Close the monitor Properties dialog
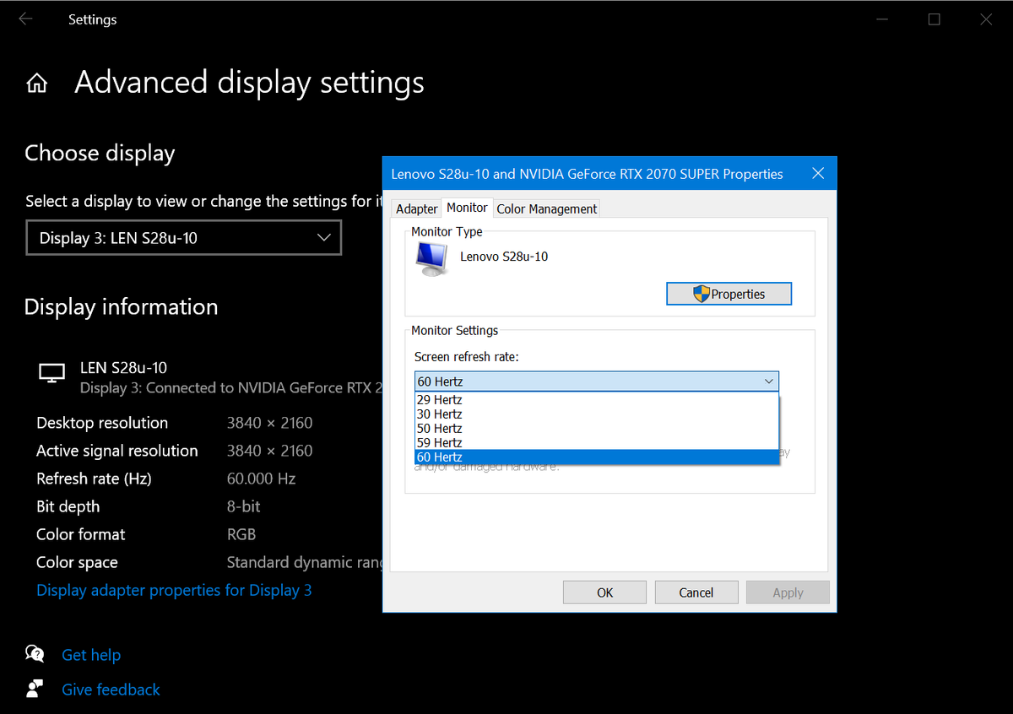 (x=817, y=173)
